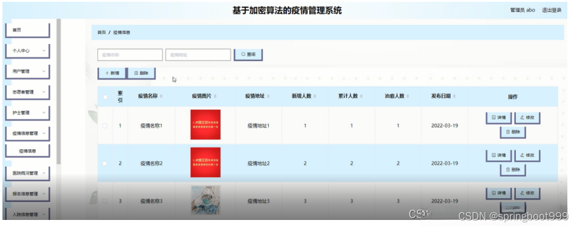Screen dimensions: 571x226
Task: Click the search magnifier icon in 查询 button
Action: pos(243,54)
